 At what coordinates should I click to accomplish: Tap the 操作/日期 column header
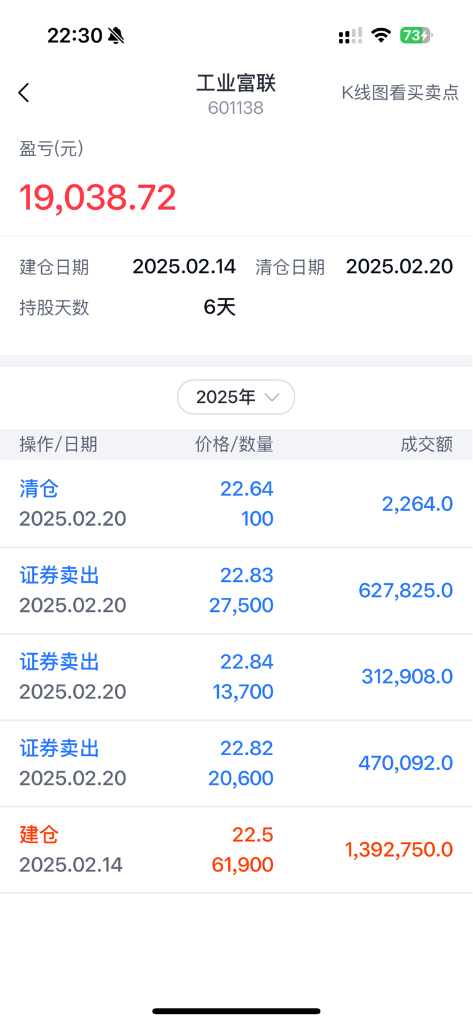(58, 444)
